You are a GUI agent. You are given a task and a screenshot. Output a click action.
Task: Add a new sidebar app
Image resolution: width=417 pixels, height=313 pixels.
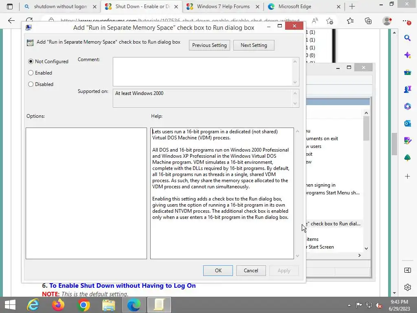(x=407, y=176)
